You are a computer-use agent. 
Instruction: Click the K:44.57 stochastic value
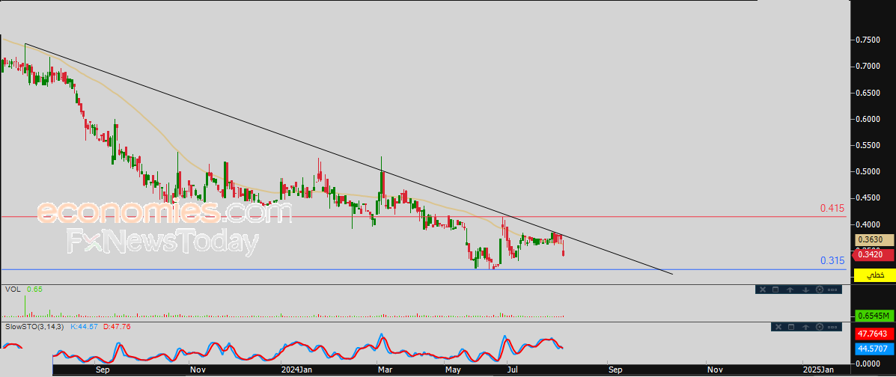tap(83, 327)
